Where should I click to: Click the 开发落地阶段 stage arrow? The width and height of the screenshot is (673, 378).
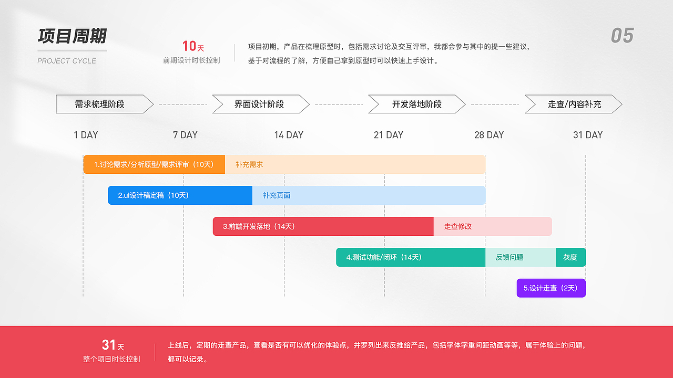pos(413,104)
